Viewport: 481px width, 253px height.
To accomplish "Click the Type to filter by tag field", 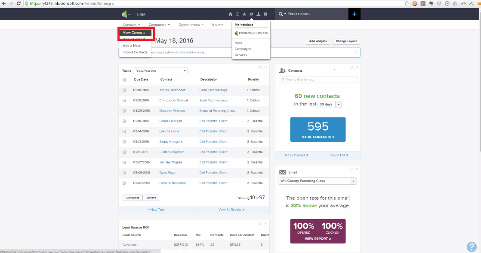I will pyautogui.click(x=318, y=79).
